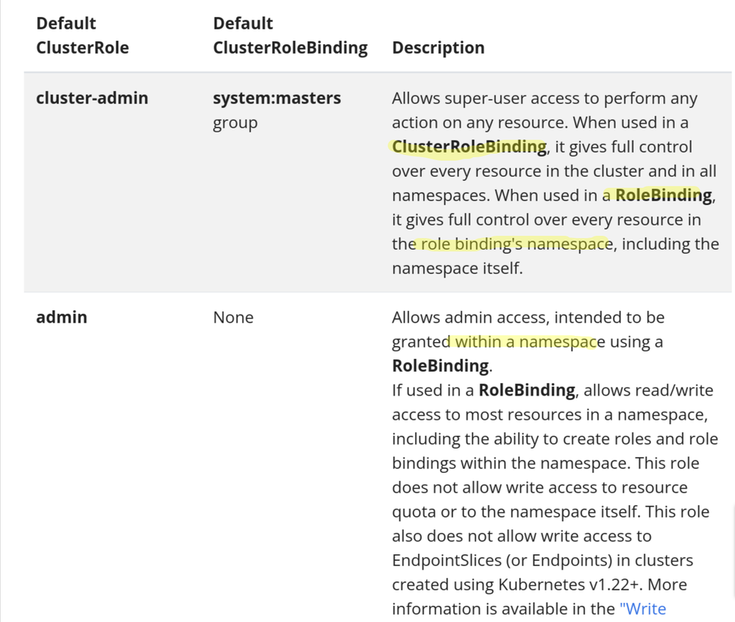Click the "Description" column header
735x622 pixels.
pyautogui.click(x=438, y=48)
